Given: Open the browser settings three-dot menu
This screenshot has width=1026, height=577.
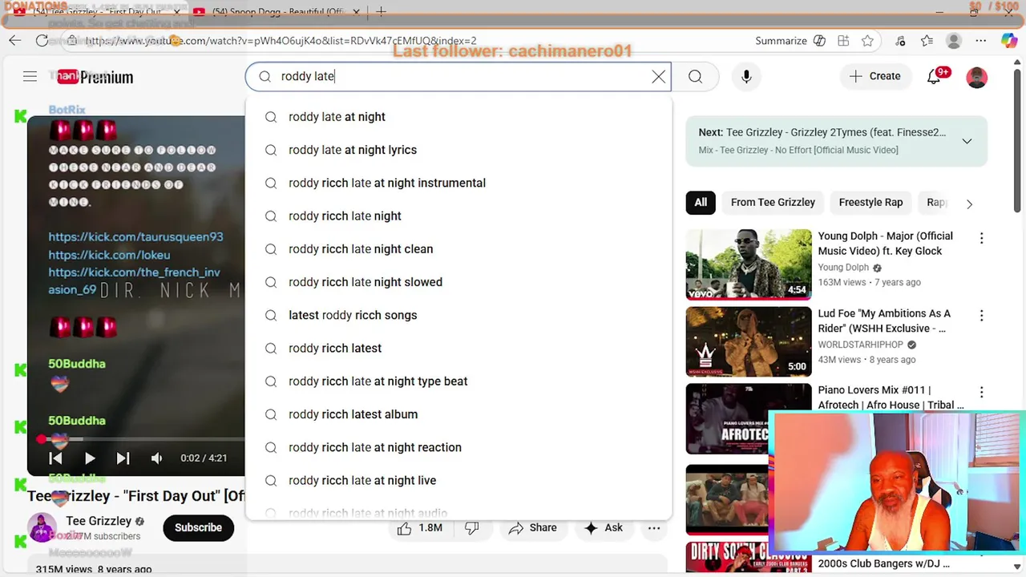Looking at the screenshot, I should click(x=980, y=41).
